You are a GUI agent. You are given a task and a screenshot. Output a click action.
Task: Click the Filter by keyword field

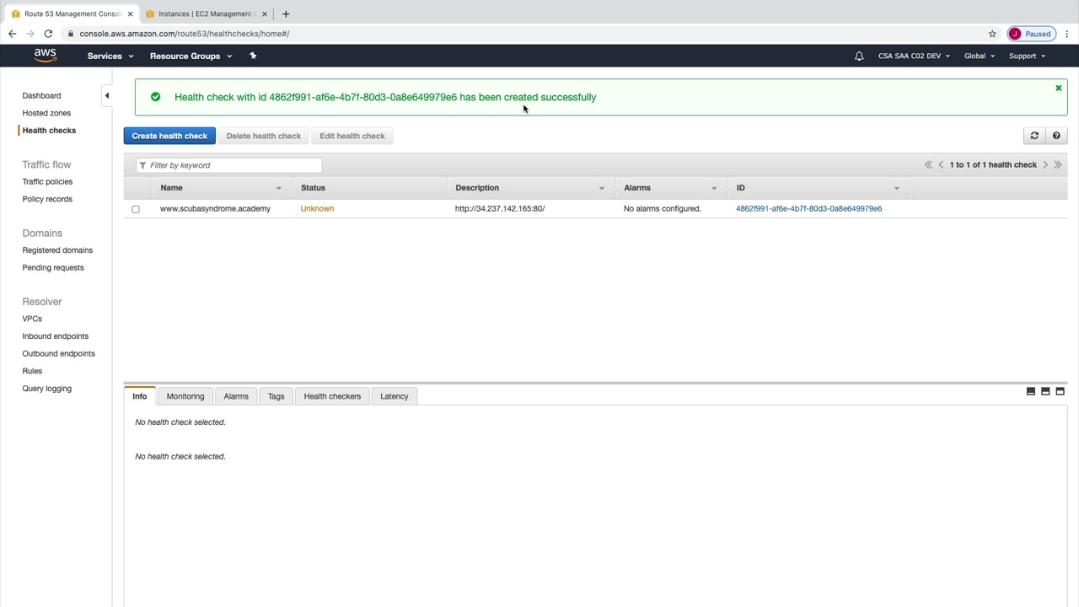(x=228, y=165)
